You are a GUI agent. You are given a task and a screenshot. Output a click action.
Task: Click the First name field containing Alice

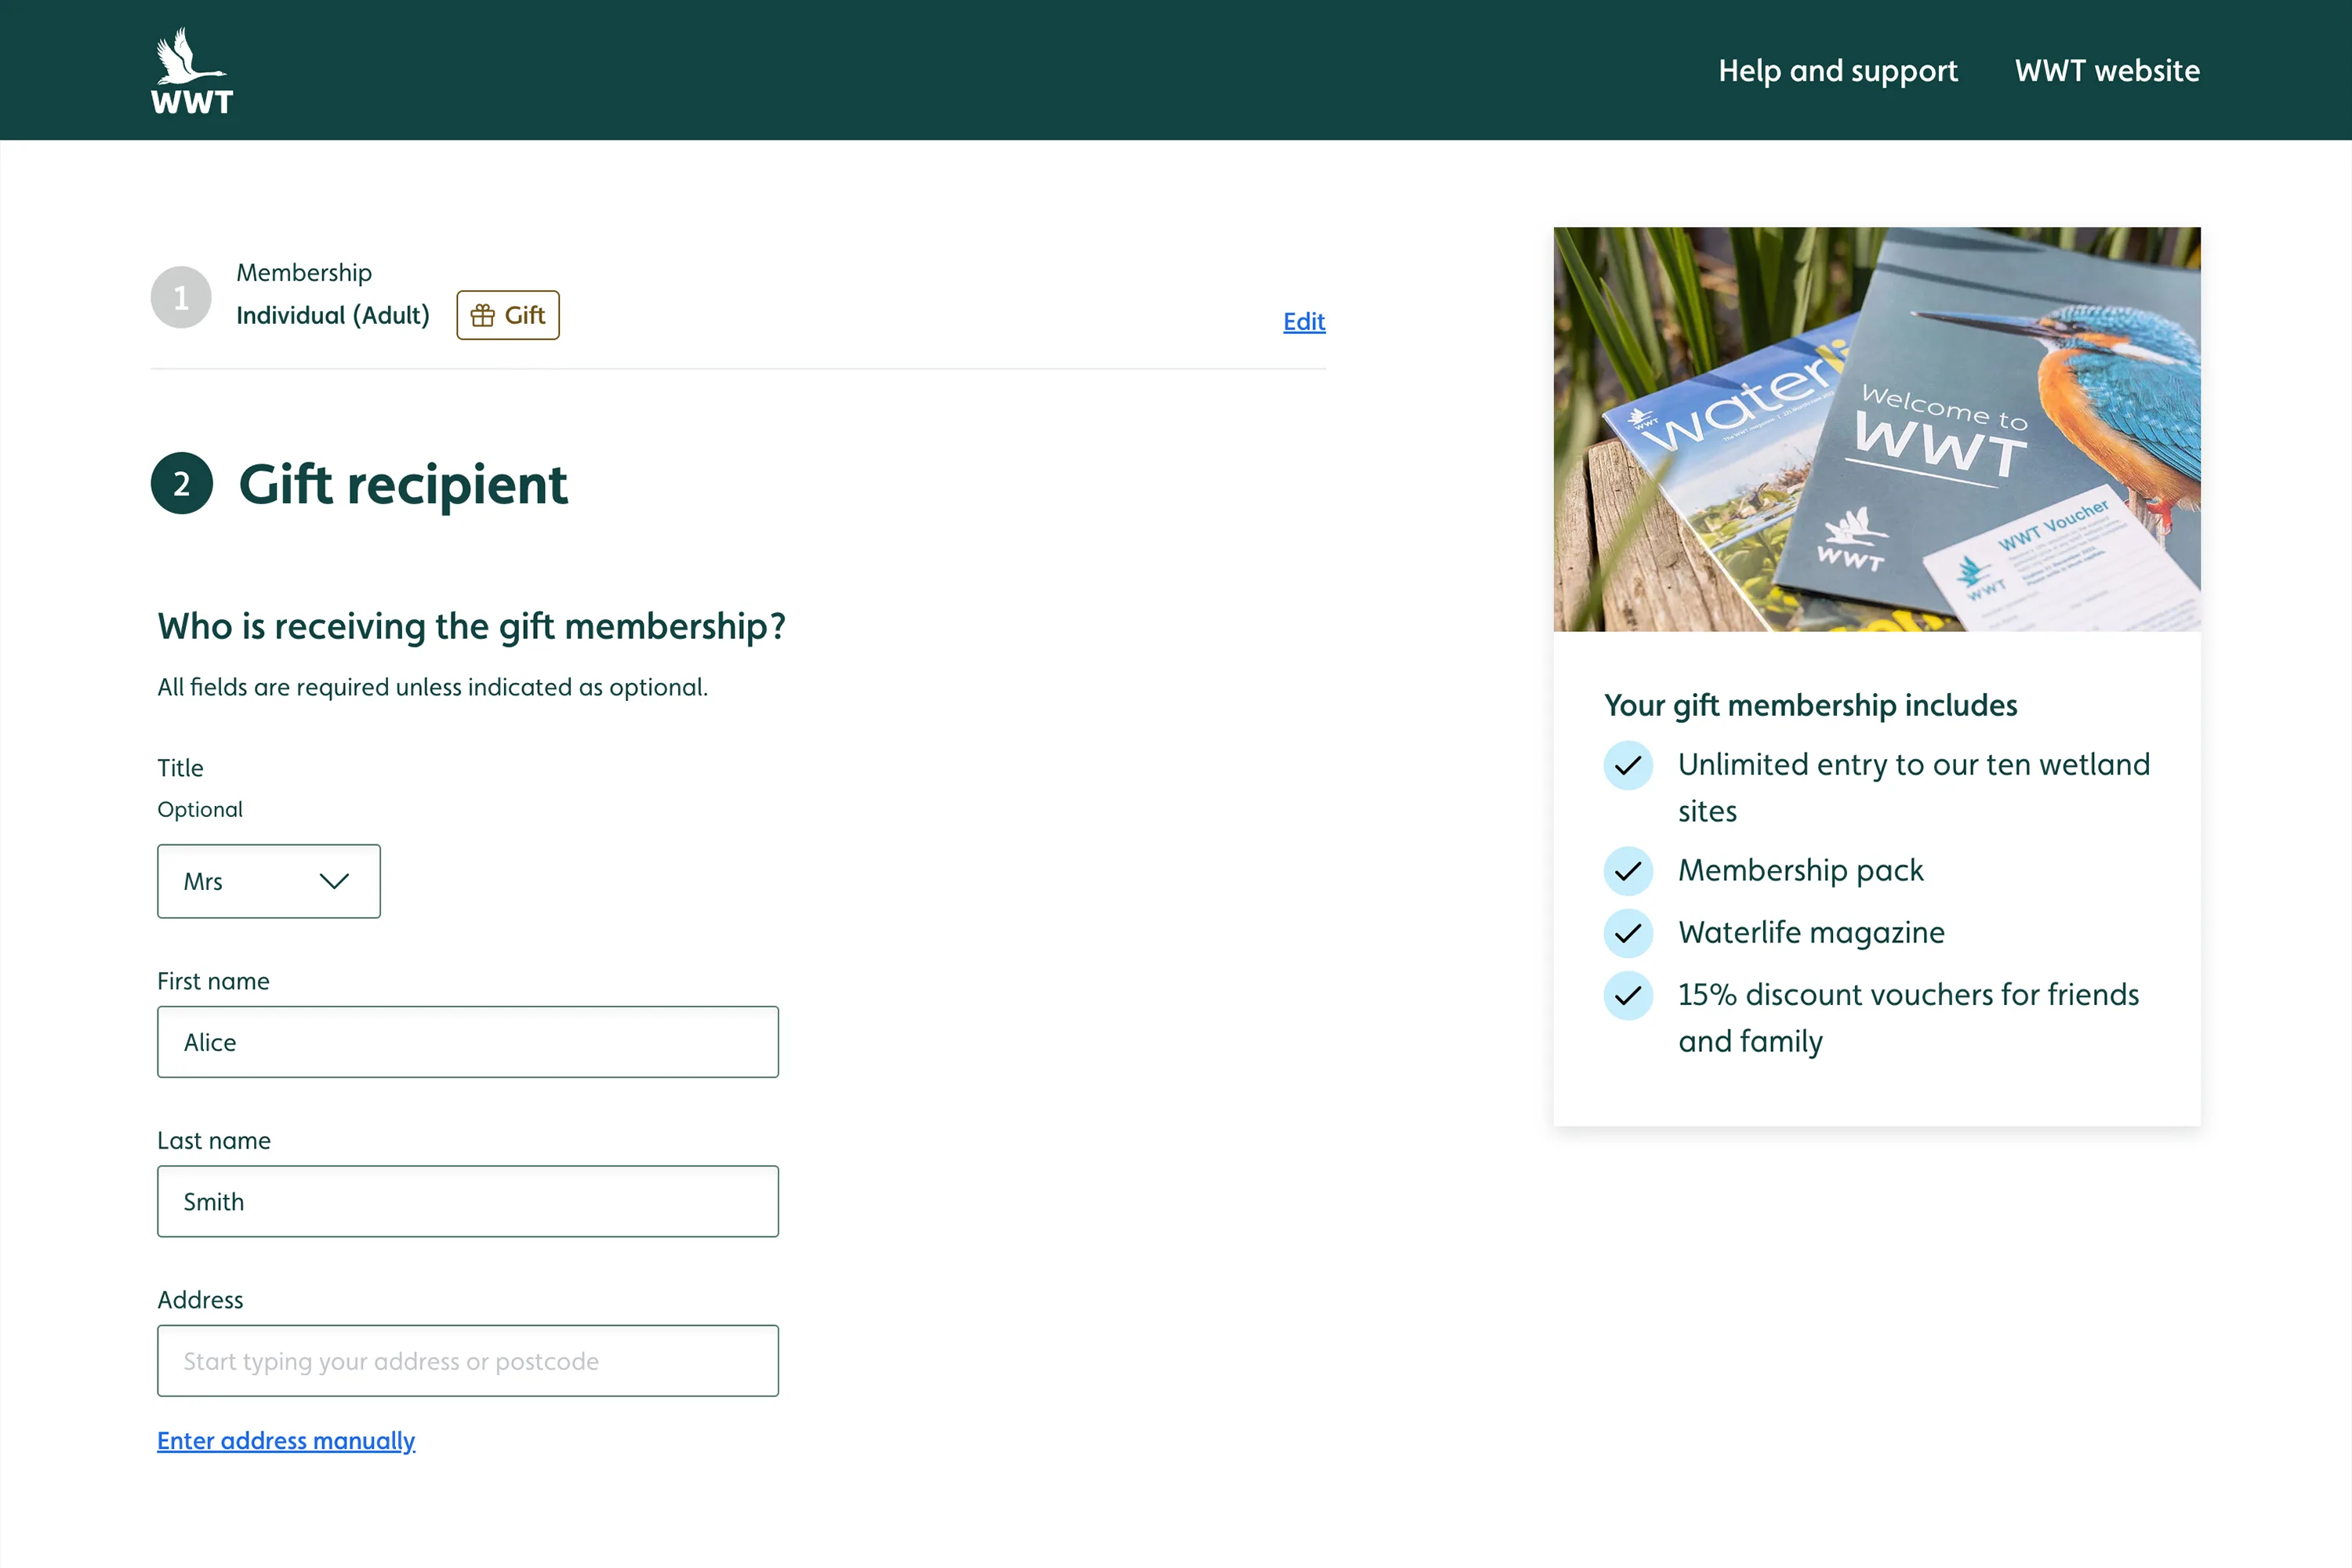pos(467,1042)
